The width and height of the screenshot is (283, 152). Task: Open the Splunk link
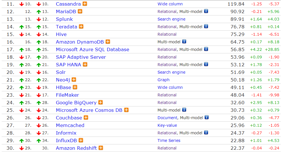point(64,19)
